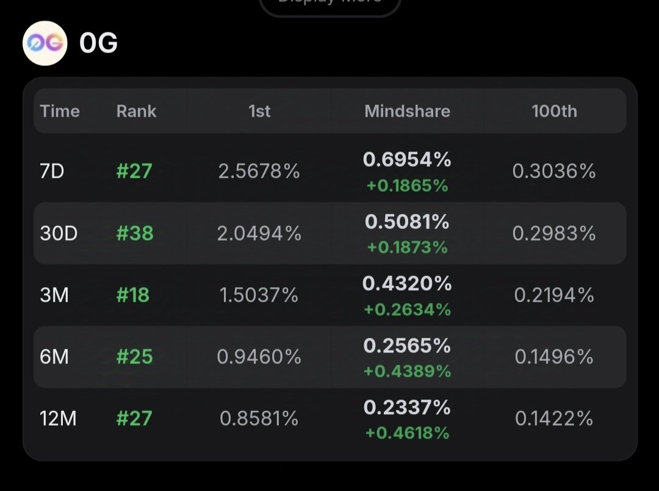Click the #25 rank in 6M row
The width and height of the screenshot is (659, 491).
[x=134, y=357]
